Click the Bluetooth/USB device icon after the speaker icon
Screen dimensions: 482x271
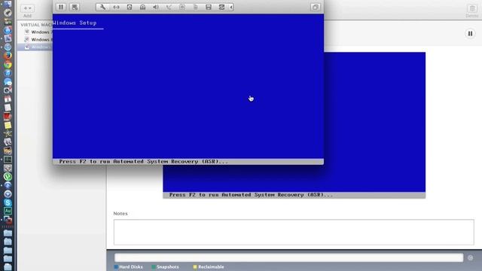tap(169, 7)
